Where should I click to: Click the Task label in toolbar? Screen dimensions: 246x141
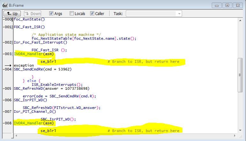pyautogui.click(x=118, y=14)
